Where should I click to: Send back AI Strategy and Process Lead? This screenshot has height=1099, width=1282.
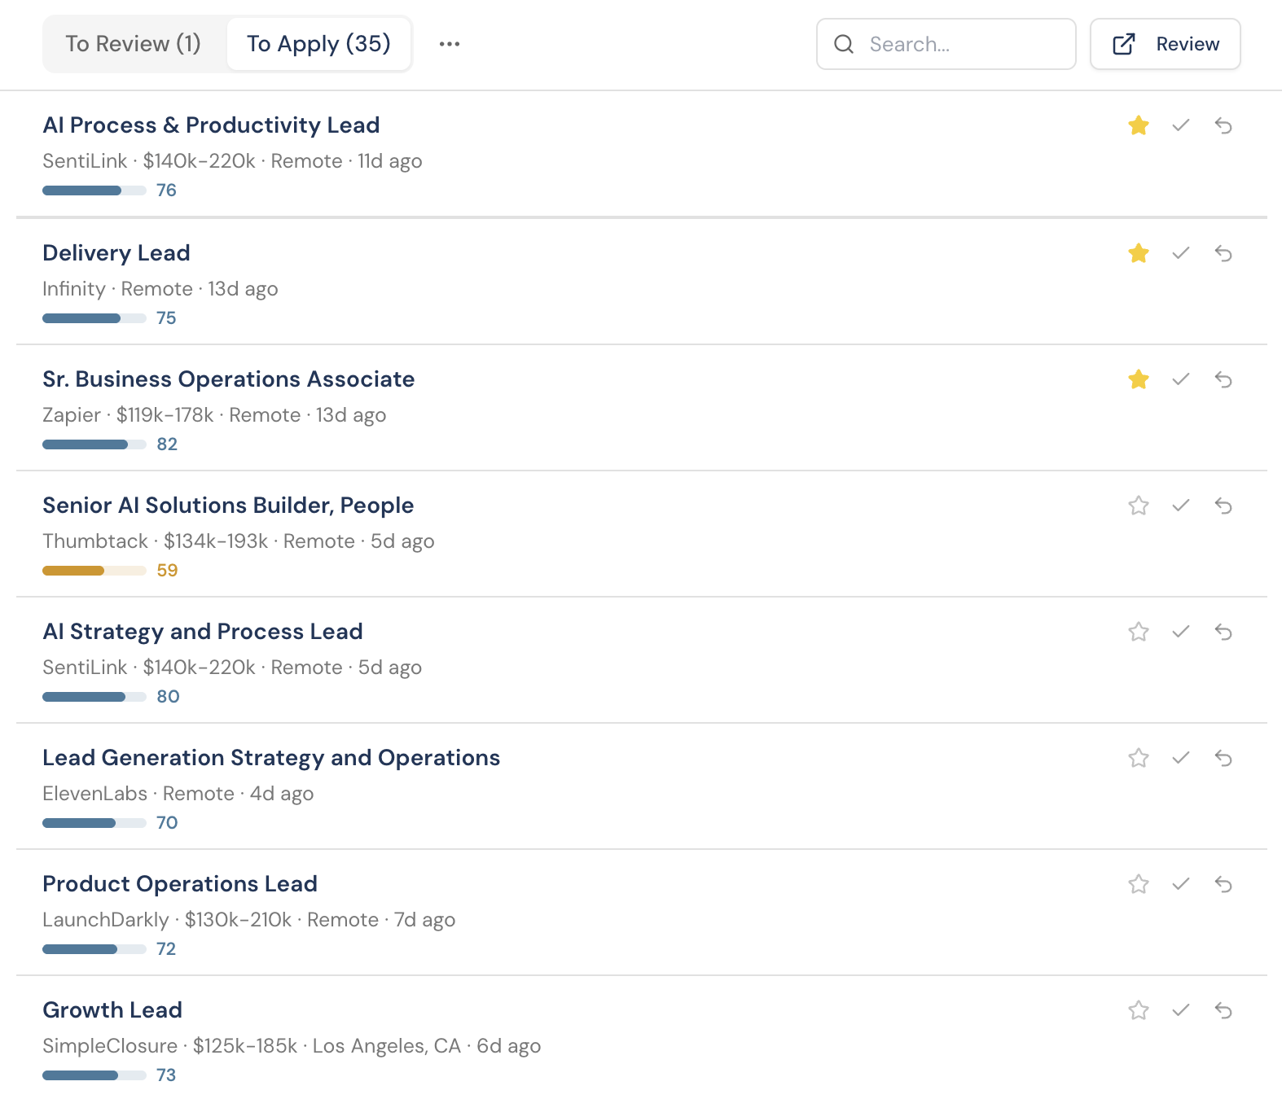coord(1223,632)
